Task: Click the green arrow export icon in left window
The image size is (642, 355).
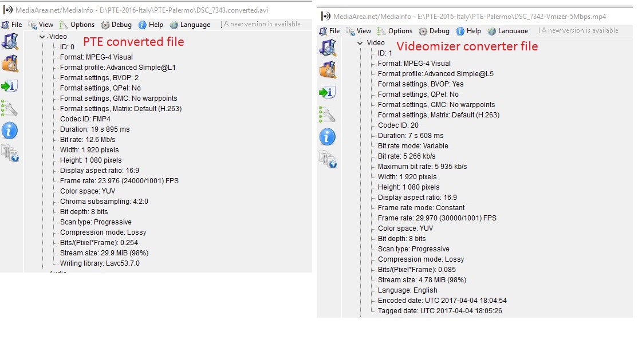Action: [9, 86]
